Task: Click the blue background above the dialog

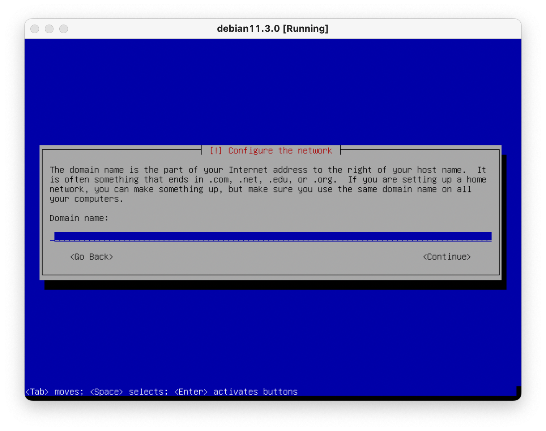Action: pyautogui.click(x=273, y=90)
